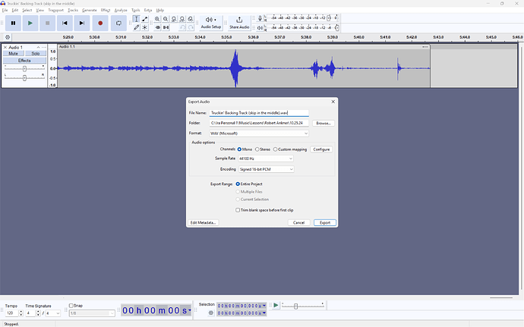Screen dimensions: 524x327
Task: Open selection end time format dropdown
Action: [x=264, y=313]
